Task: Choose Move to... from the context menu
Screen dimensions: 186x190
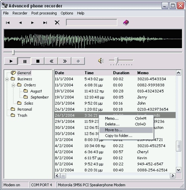Action: [x=126, y=130]
